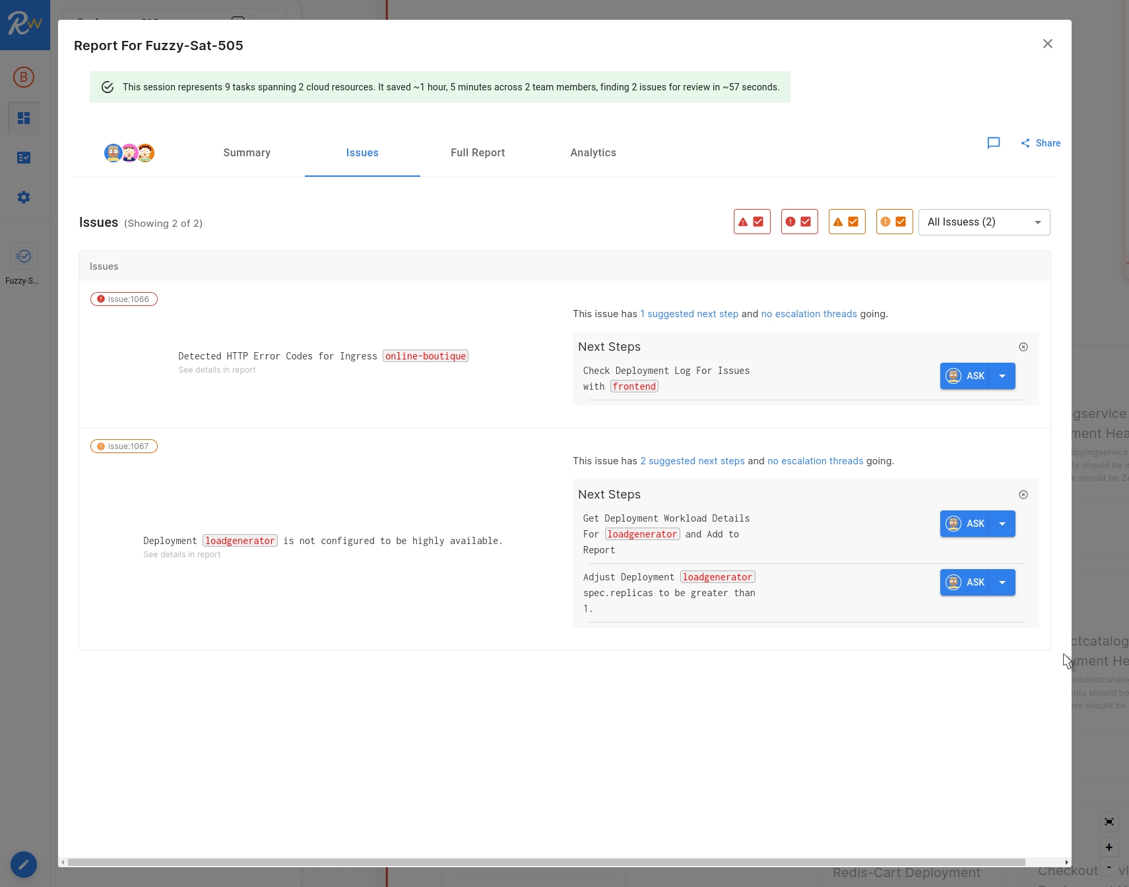Open the tasks checklist icon in sidebar
The width and height of the screenshot is (1129, 887).
(24, 158)
